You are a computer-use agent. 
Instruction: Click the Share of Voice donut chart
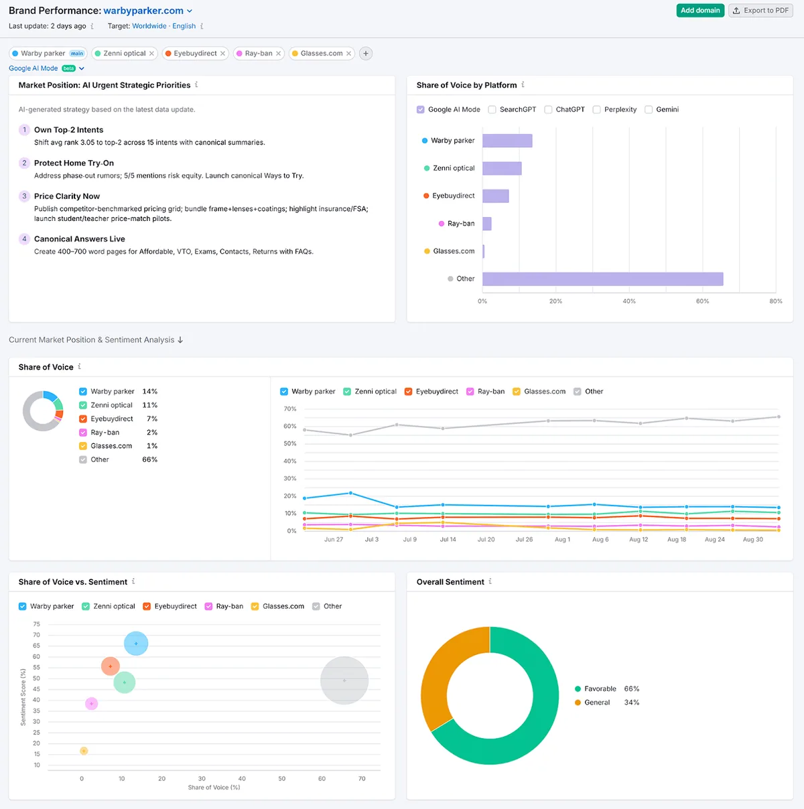[x=43, y=411]
